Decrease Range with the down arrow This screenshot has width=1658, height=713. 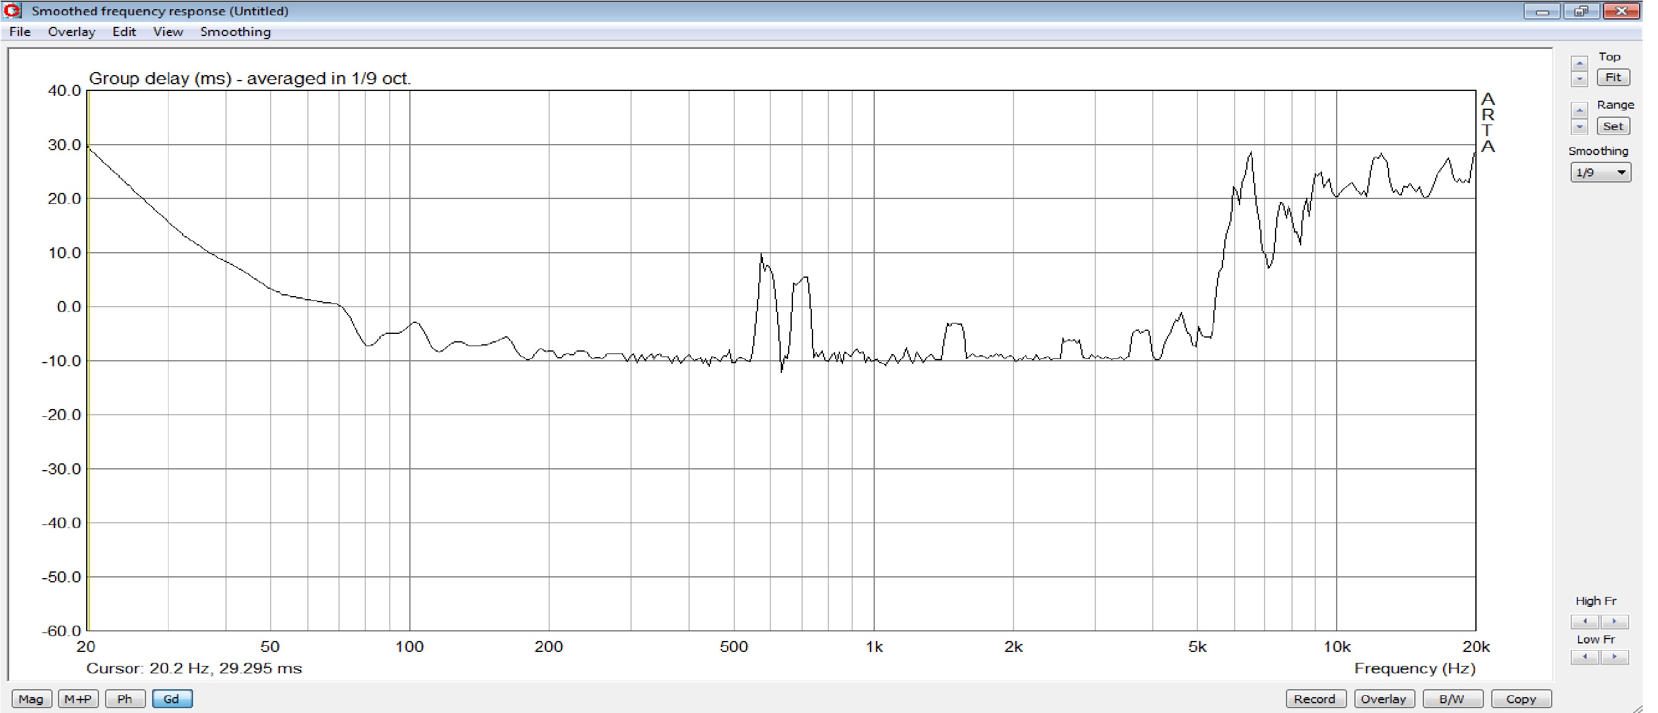pos(1579,126)
